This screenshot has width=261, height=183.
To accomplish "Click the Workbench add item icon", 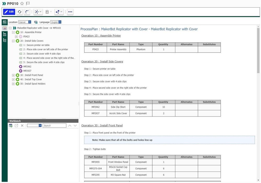I will 11,126.
